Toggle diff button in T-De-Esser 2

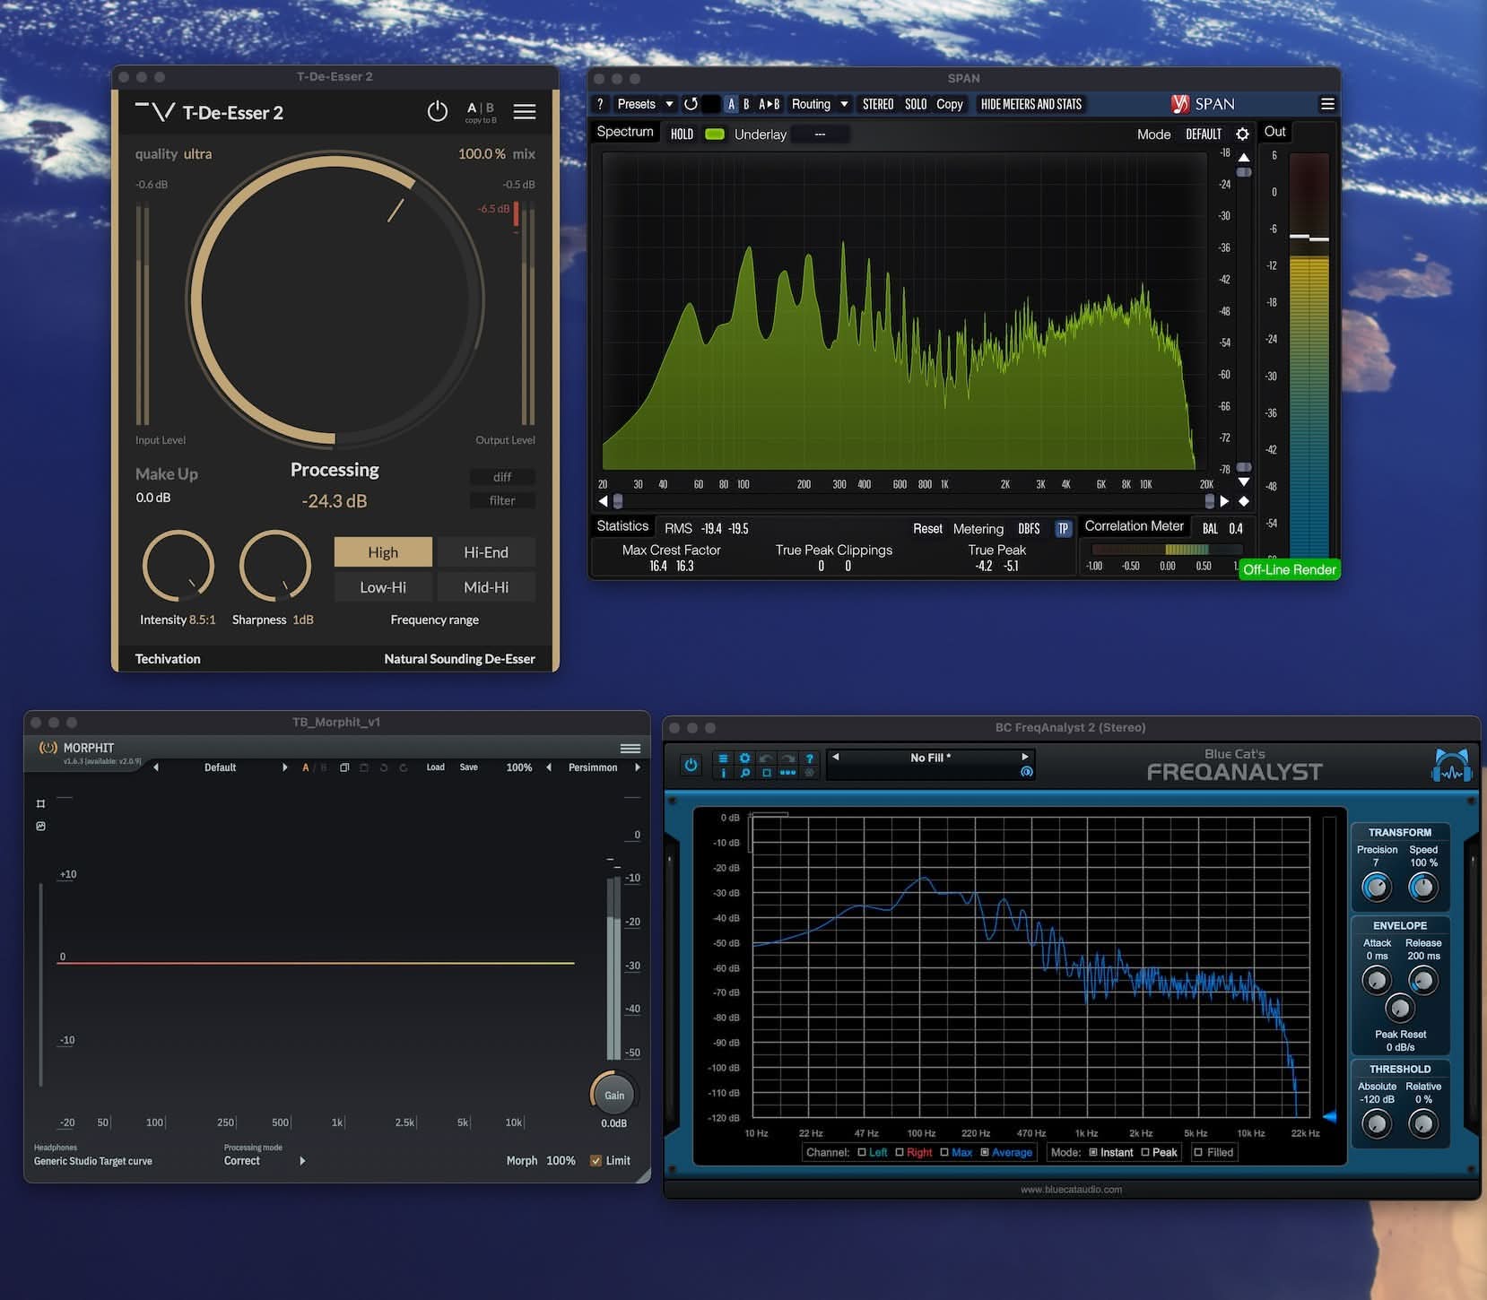502,477
